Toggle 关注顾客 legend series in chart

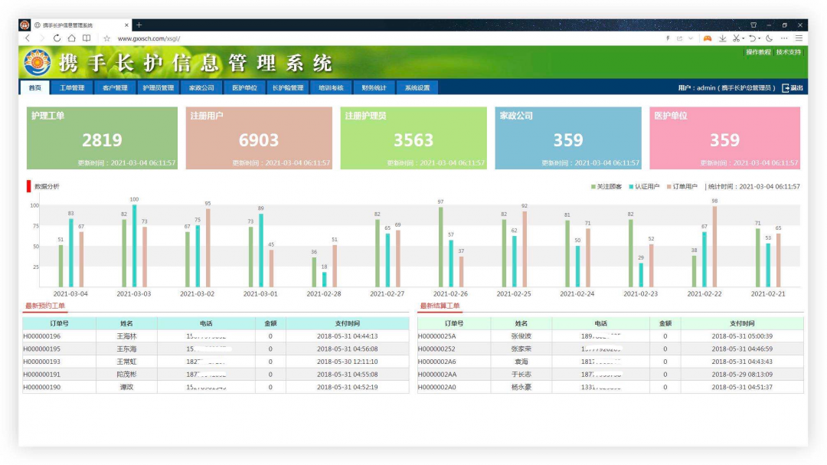coord(606,186)
